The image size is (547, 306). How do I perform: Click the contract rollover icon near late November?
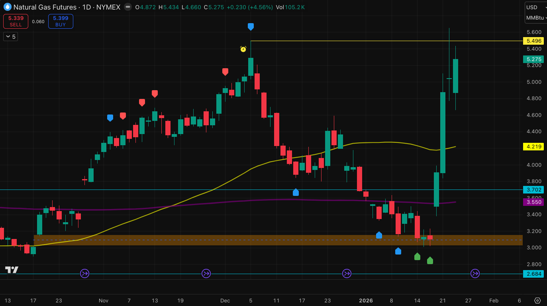tap(206, 273)
